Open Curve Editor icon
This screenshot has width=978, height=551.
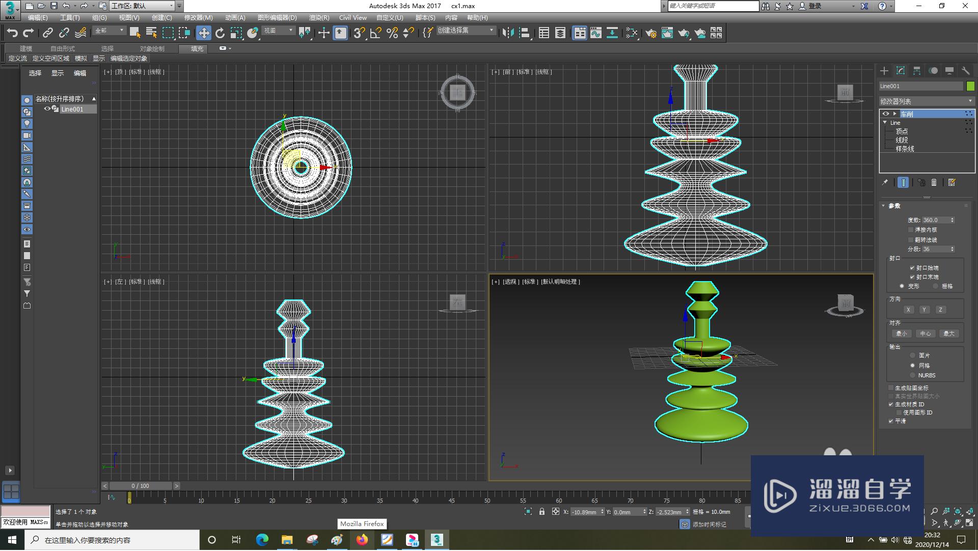coord(596,33)
